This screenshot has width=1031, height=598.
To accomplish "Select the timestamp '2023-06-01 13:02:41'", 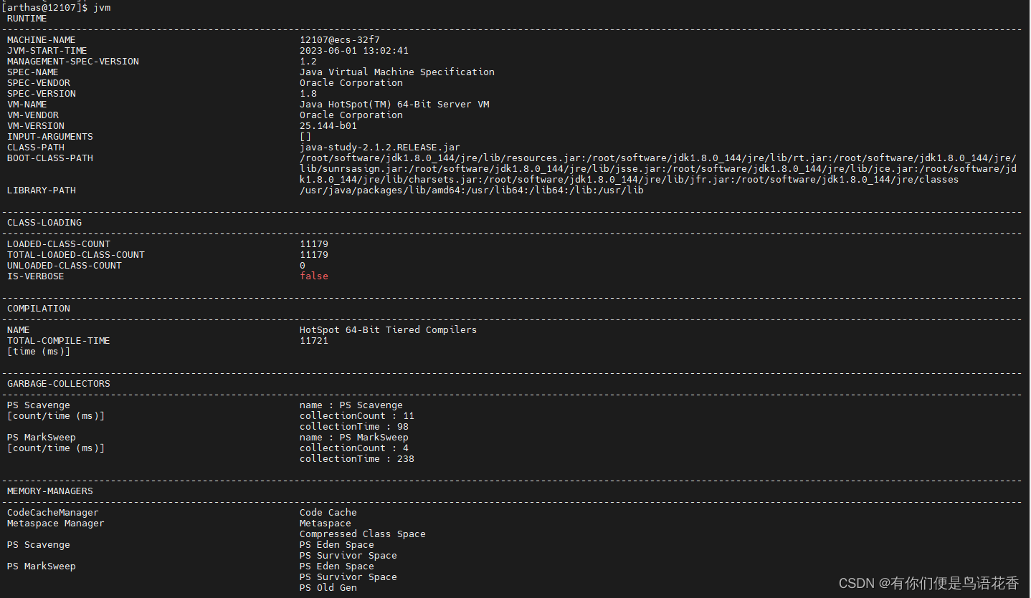I will pos(354,51).
